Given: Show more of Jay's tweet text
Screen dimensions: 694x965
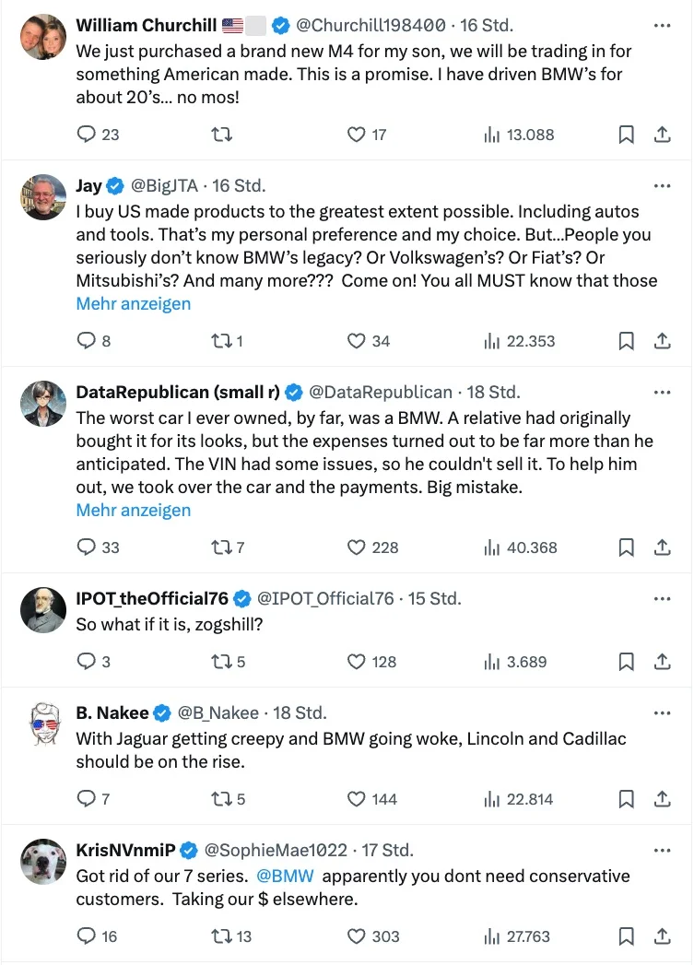Looking at the screenshot, I should click(x=134, y=303).
